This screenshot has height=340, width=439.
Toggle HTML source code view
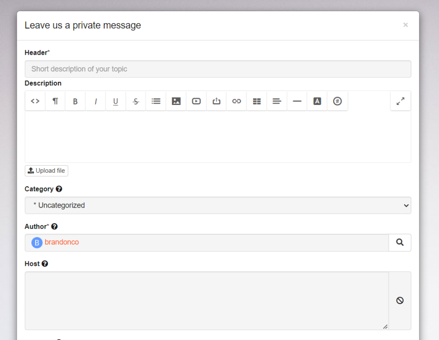point(35,101)
